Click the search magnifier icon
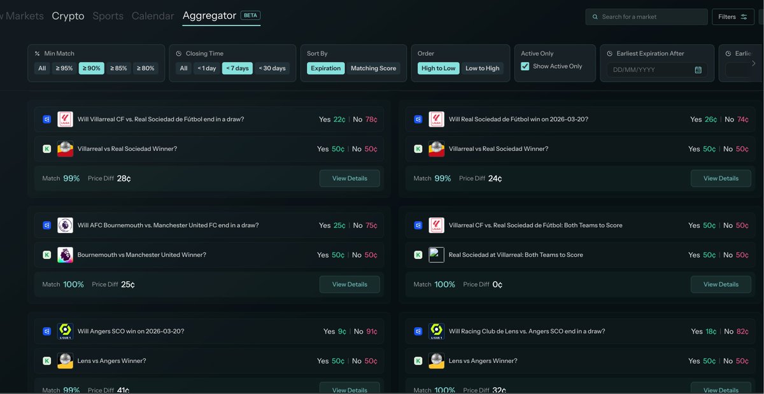This screenshot has width=764, height=394. (595, 17)
